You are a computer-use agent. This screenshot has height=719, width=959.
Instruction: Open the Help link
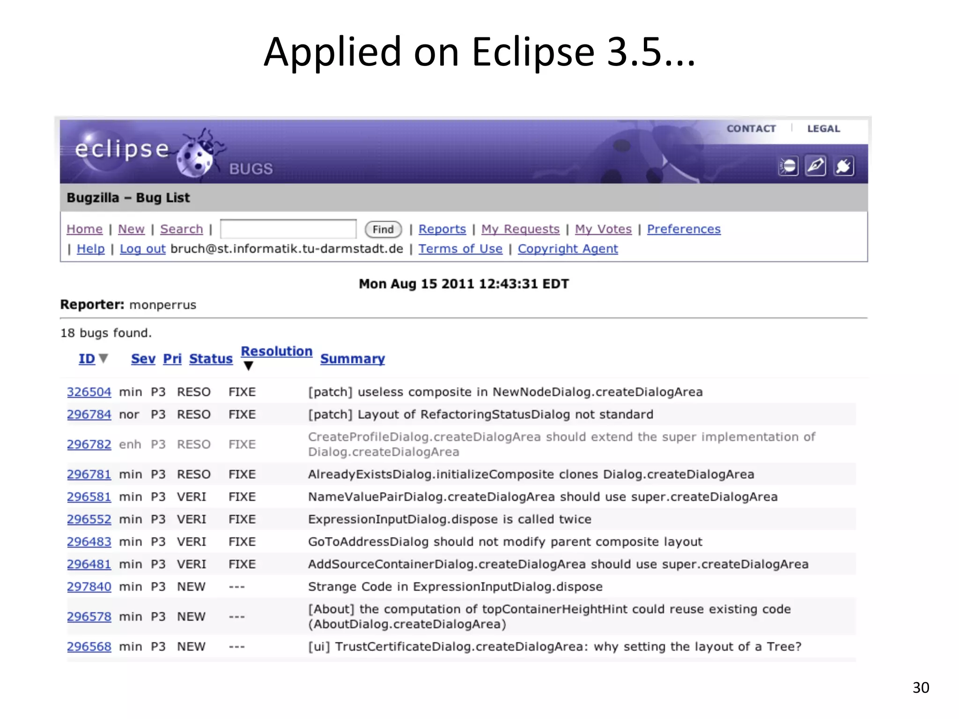coord(91,249)
